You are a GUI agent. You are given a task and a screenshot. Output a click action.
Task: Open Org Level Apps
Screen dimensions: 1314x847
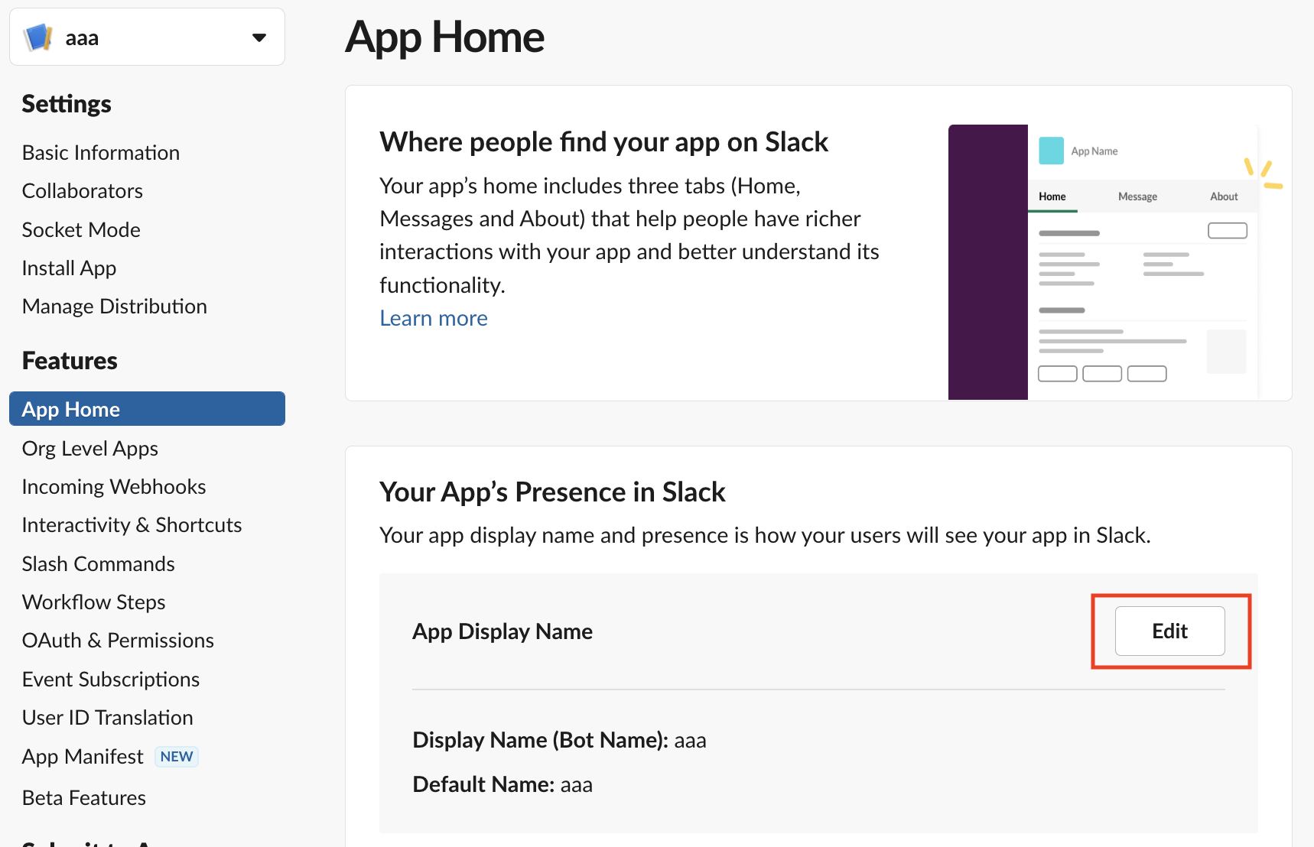point(89,449)
